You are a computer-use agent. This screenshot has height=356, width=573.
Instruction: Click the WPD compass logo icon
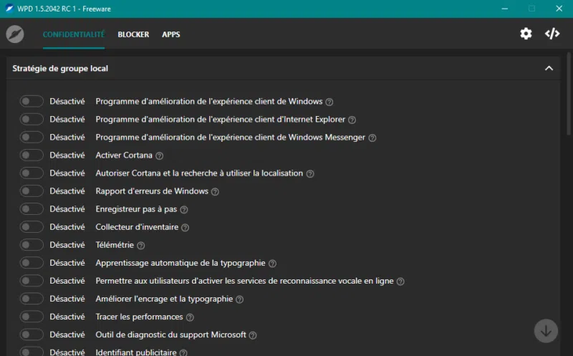point(15,34)
